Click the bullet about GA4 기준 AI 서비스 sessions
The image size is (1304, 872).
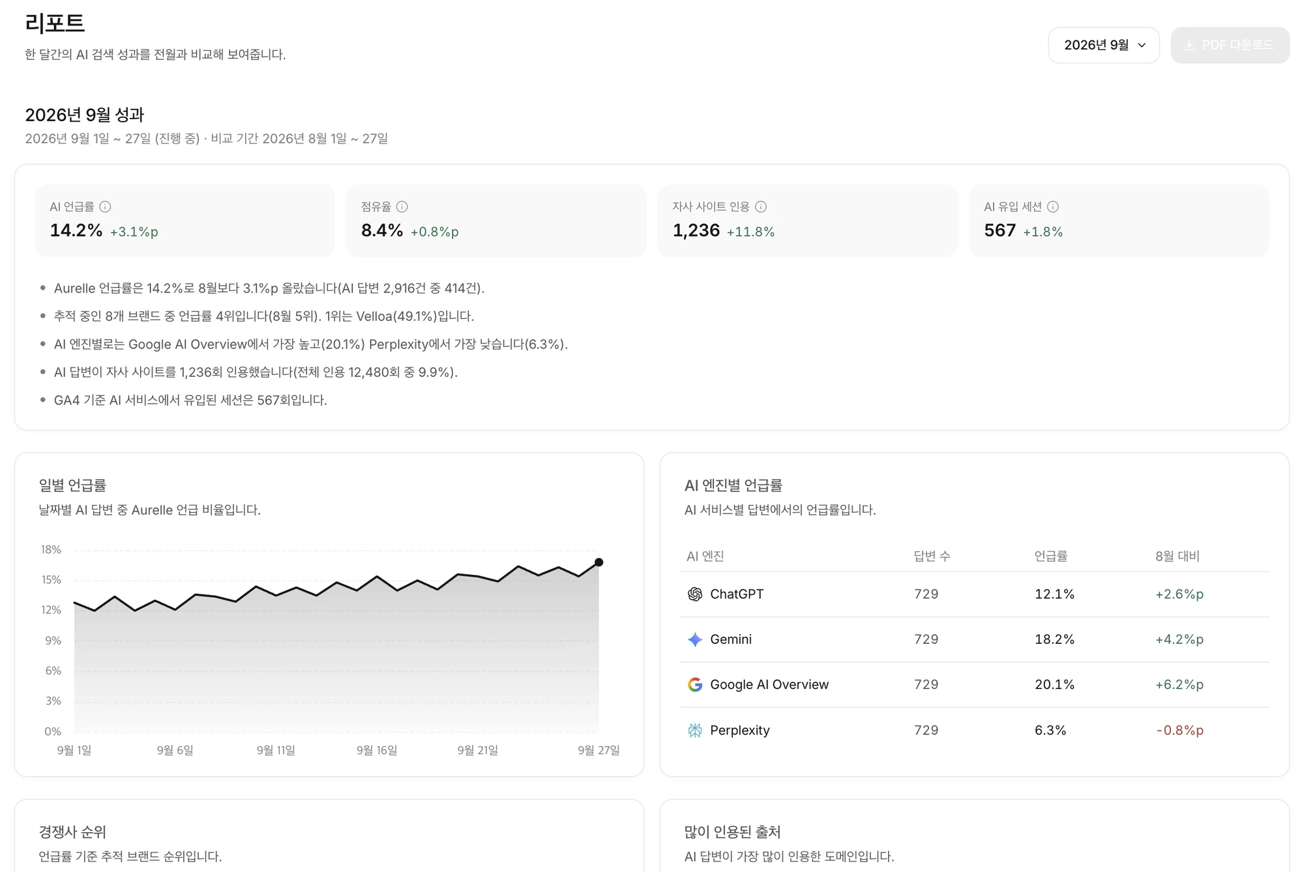[190, 400]
